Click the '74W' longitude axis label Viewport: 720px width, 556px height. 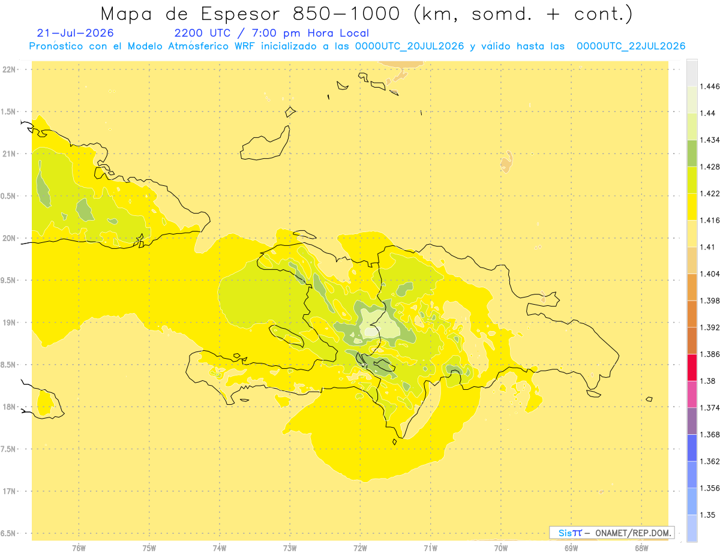coord(220,548)
